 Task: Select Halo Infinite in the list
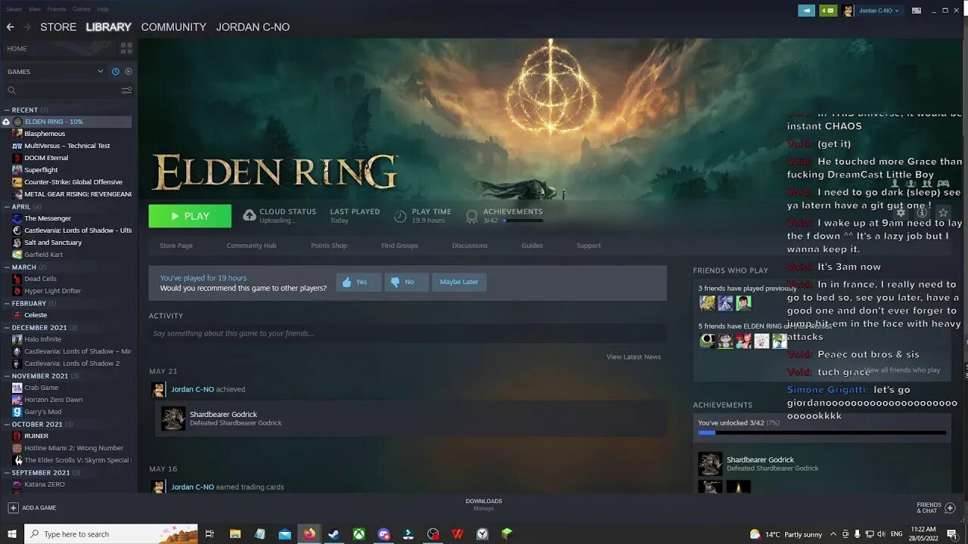[x=43, y=339]
